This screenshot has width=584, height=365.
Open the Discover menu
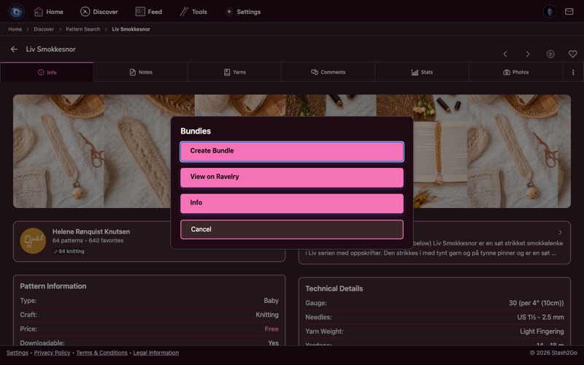click(x=99, y=12)
